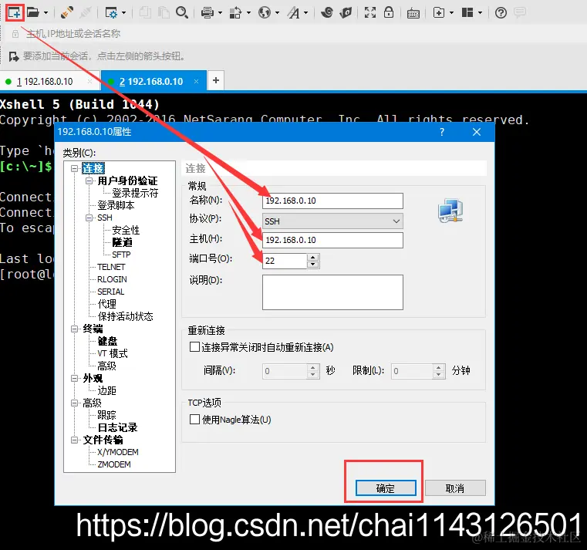Check 连接异常关闭时自动重新连接 checkbox
The width and height of the screenshot is (587, 550).
point(194,347)
